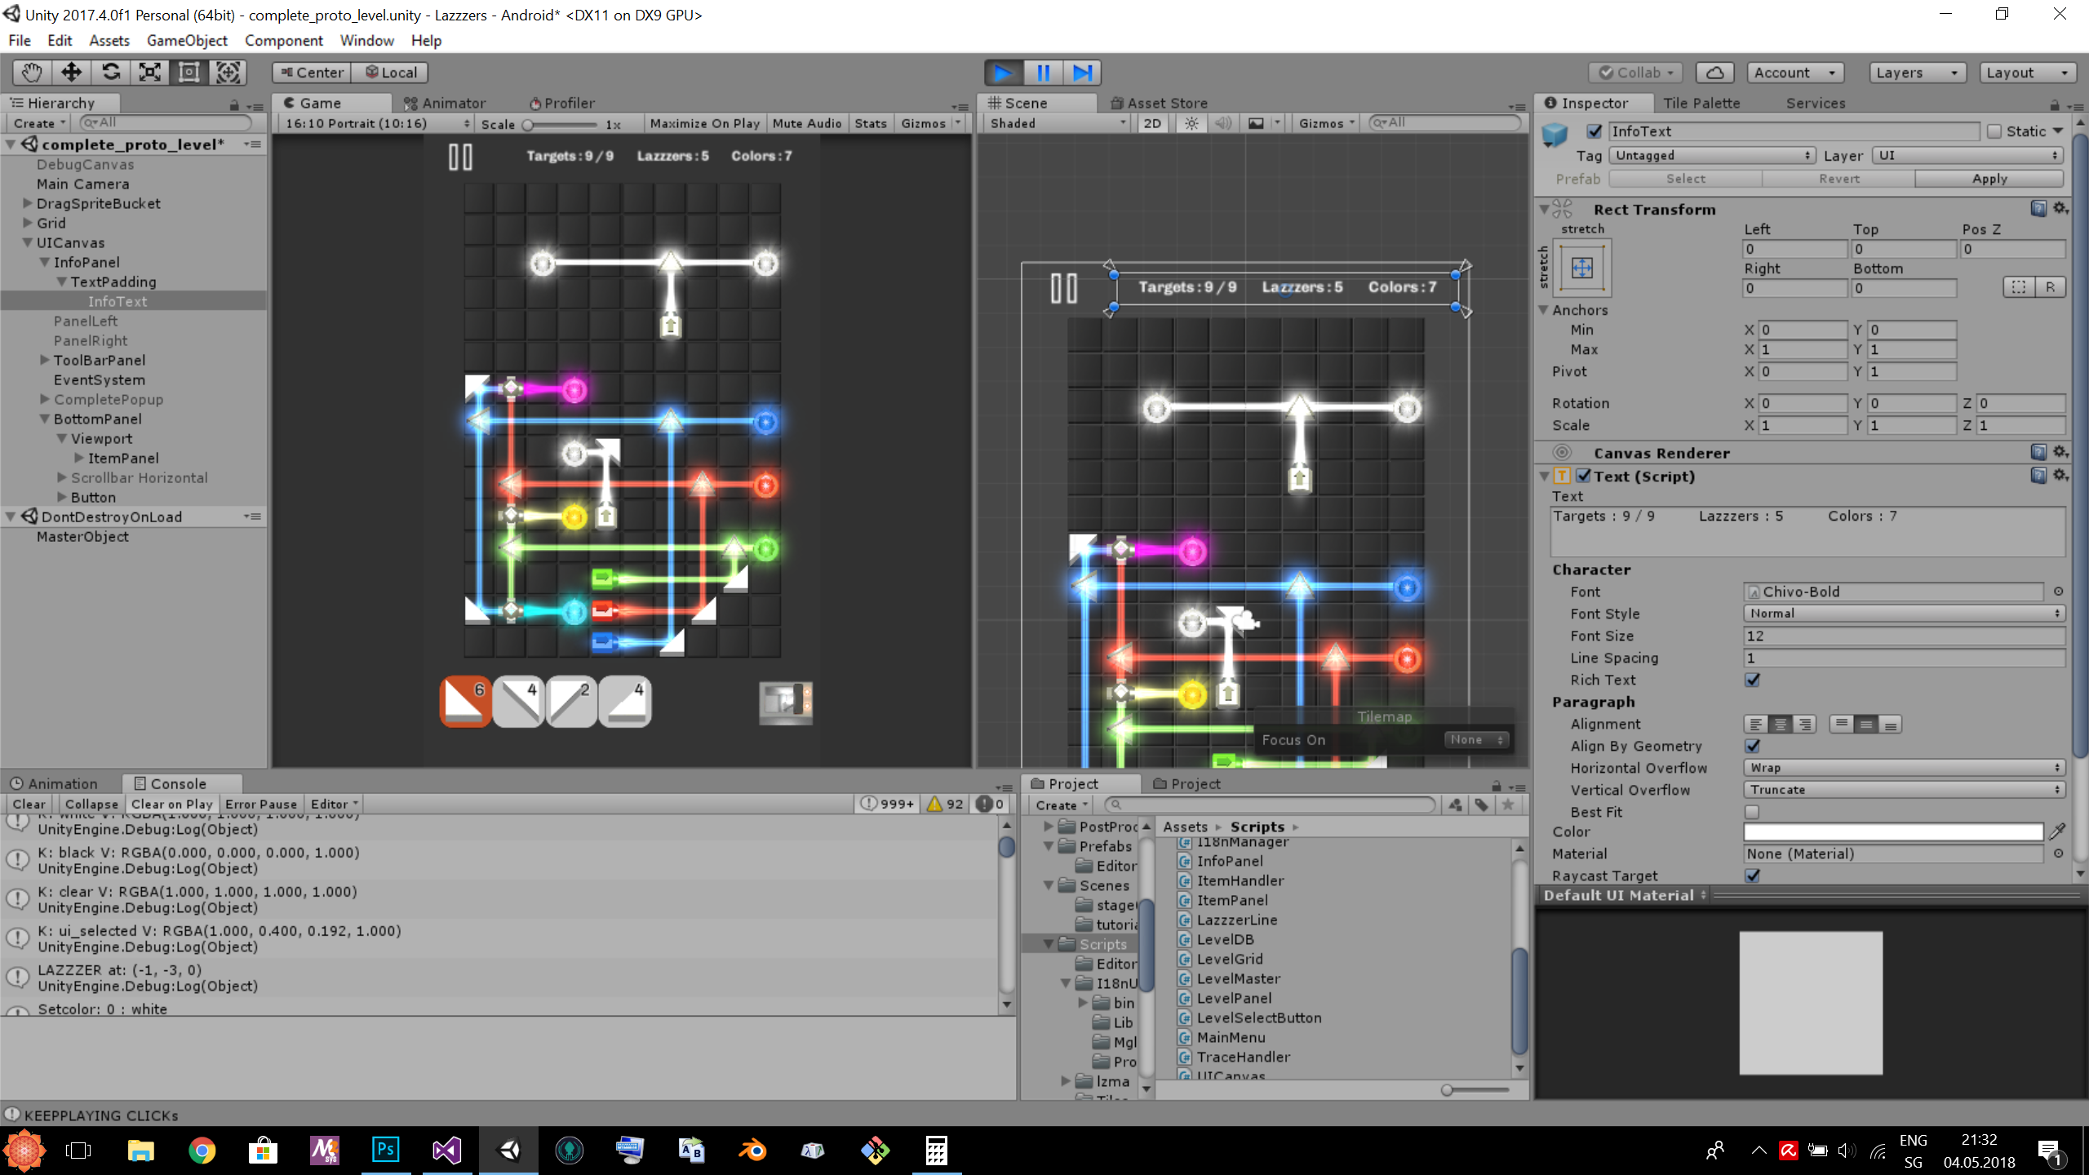Expand the ToolBarPanel tree item
The height and width of the screenshot is (1175, 2089).
pyautogui.click(x=45, y=360)
